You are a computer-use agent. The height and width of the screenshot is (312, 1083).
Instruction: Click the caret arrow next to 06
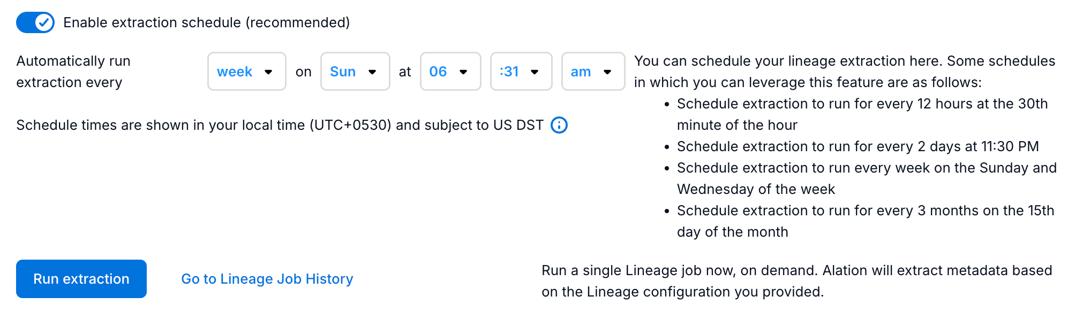pos(463,72)
